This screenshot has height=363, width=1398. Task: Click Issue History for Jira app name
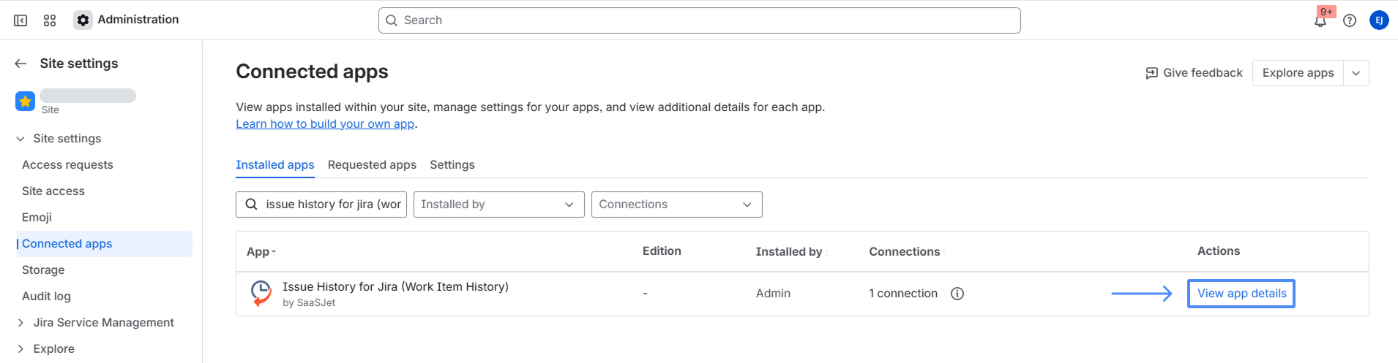(x=395, y=287)
